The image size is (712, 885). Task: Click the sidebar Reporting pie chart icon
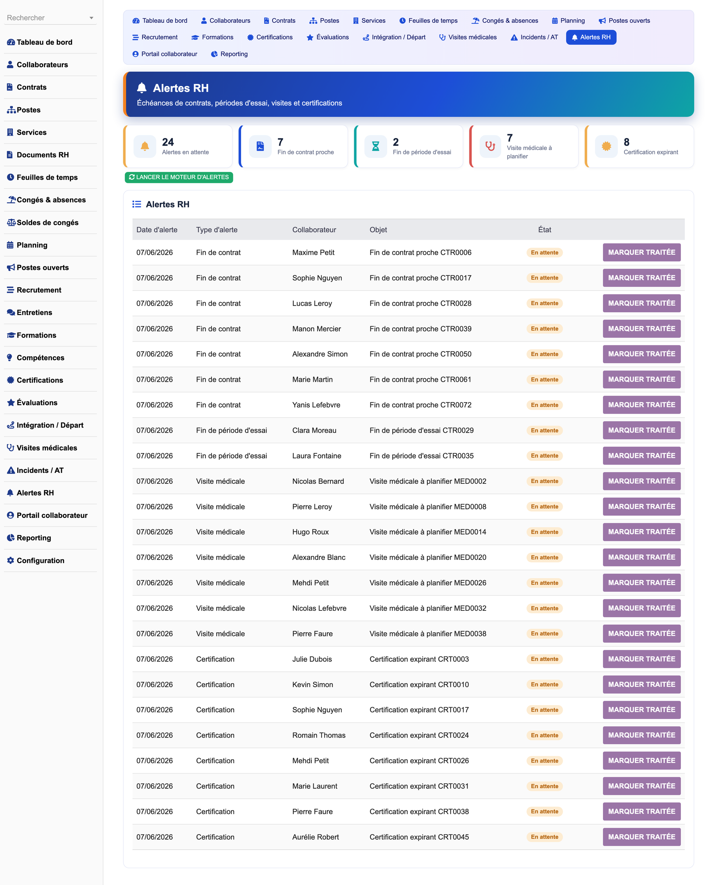coord(11,538)
